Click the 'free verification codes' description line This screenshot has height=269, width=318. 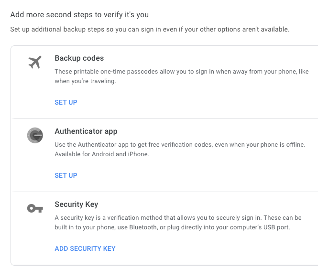[x=180, y=145]
